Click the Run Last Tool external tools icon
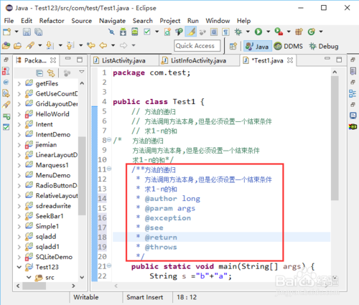The image size is (359, 305). [279, 32]
